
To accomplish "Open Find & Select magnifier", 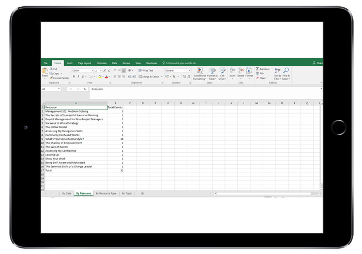I will tap(286, 74).
